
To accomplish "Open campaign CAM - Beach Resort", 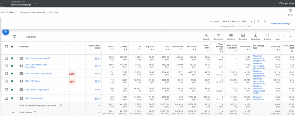I will 34,98.
